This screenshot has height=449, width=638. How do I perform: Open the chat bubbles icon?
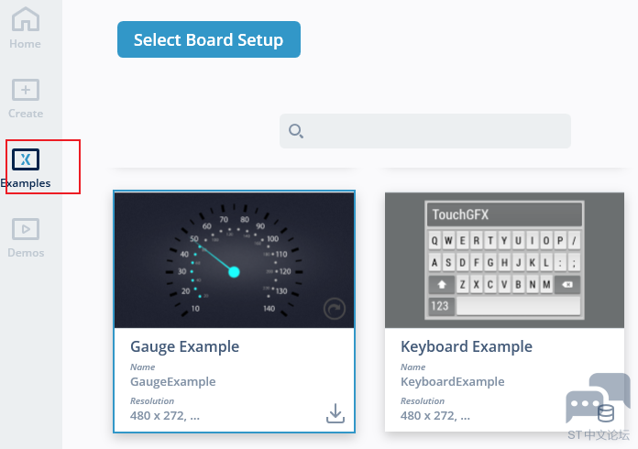pyautogui.click(x=598, y=399)
